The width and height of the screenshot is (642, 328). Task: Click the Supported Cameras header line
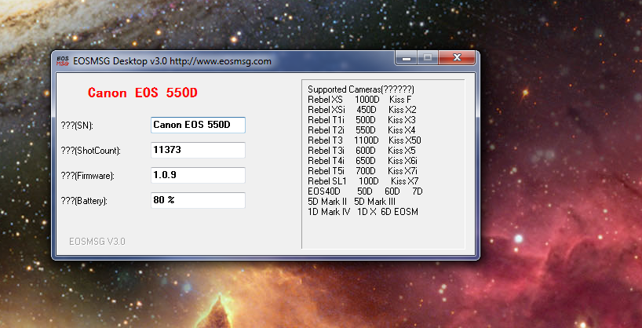tap(361, 89)
